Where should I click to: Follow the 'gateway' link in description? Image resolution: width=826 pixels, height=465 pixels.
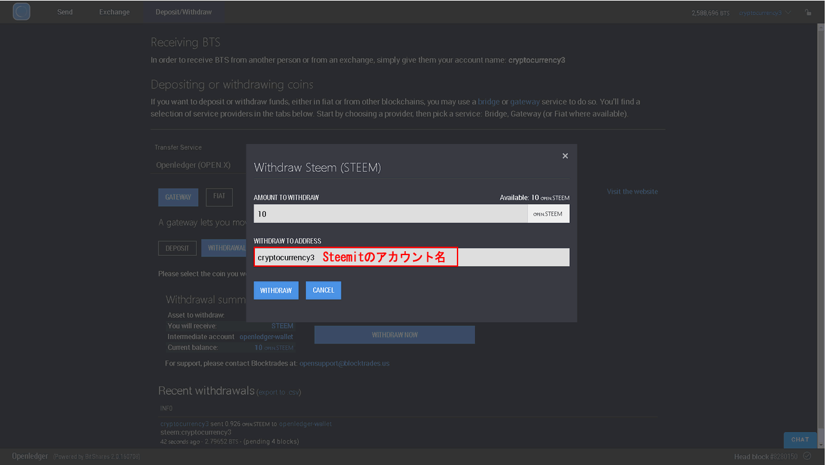coord(525,102)
